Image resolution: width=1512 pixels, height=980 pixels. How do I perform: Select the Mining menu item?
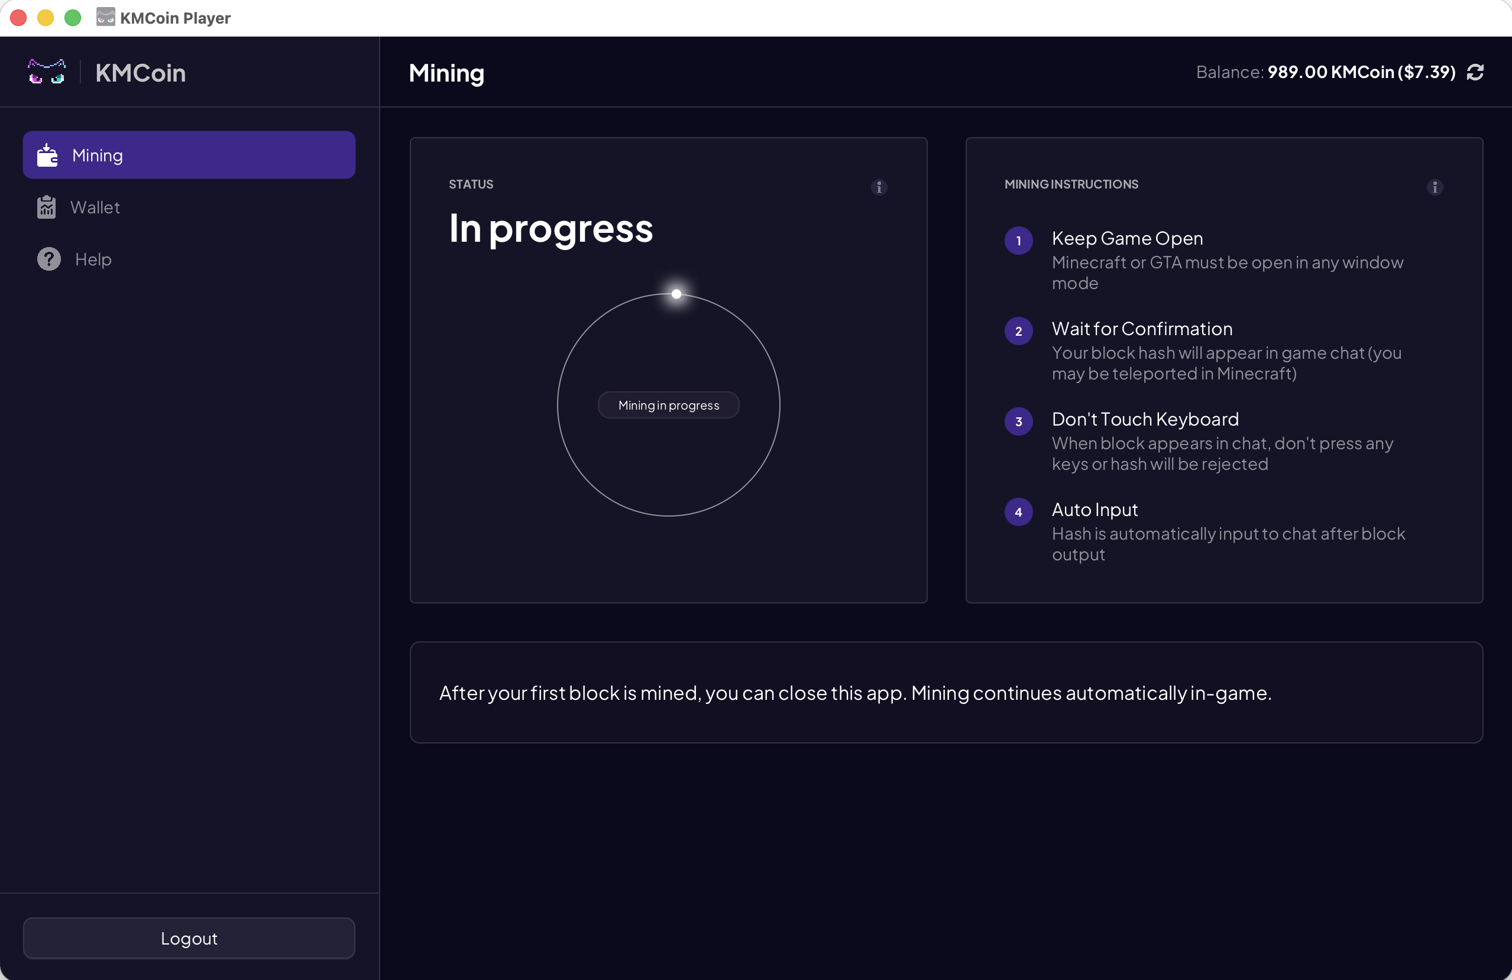click(189, 155)
